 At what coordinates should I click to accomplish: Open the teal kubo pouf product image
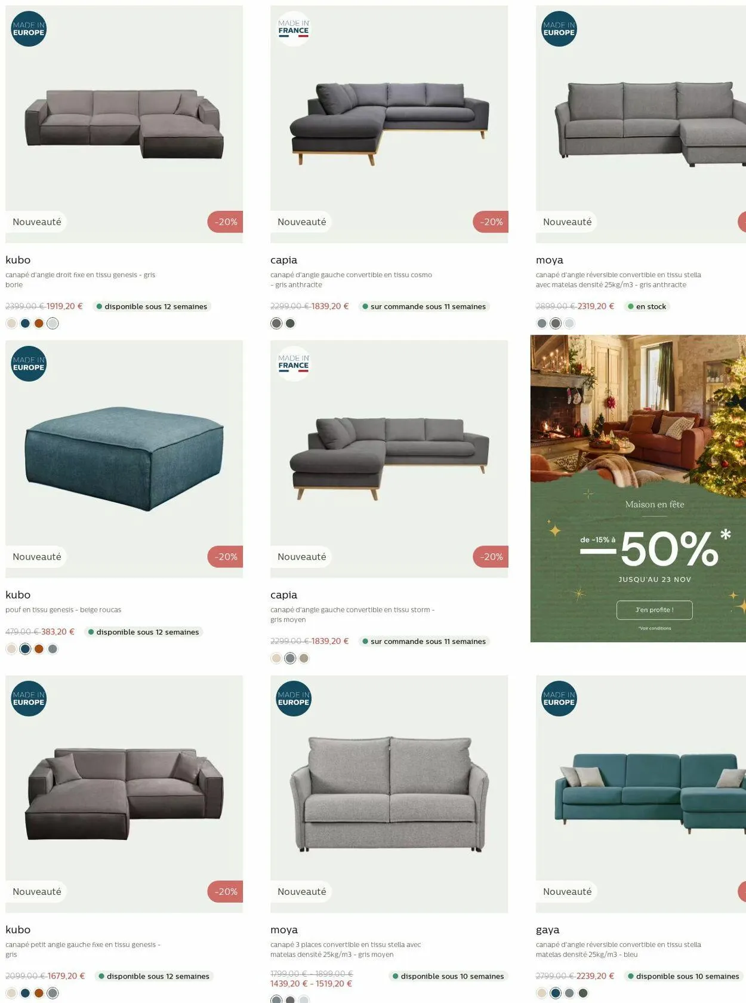pos(124,459)
